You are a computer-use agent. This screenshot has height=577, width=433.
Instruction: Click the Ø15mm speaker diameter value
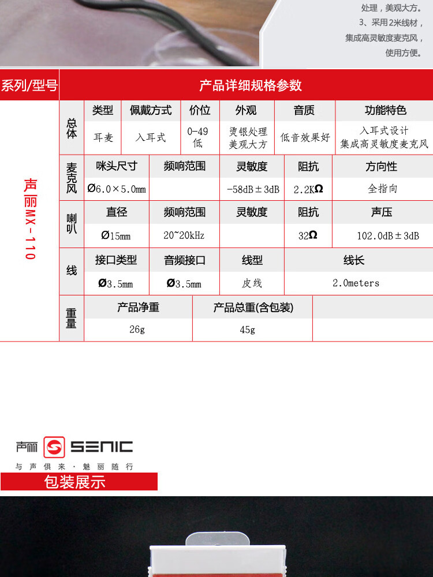point(116,235)
